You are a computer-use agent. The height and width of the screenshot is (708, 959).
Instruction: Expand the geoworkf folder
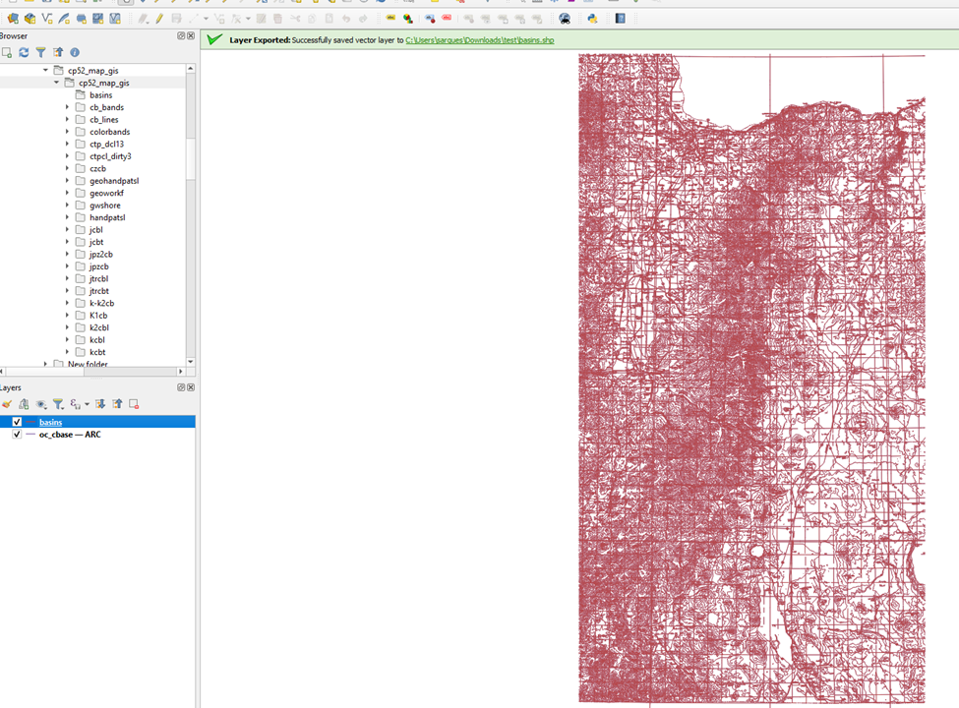(68, 193)
